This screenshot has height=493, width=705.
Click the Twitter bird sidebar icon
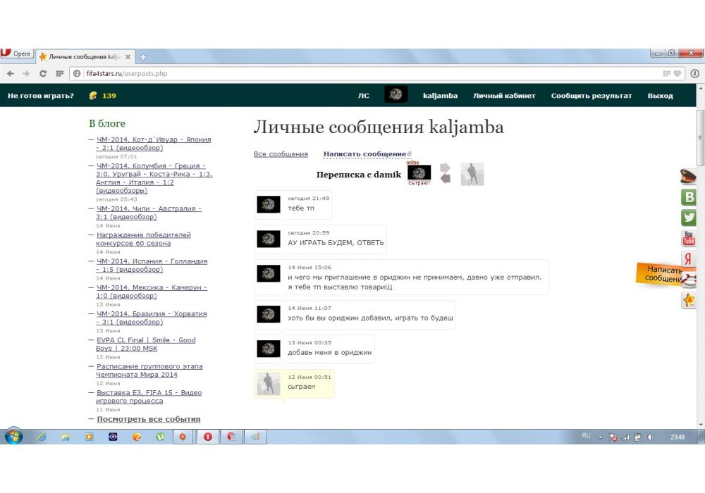pos(689,218)
